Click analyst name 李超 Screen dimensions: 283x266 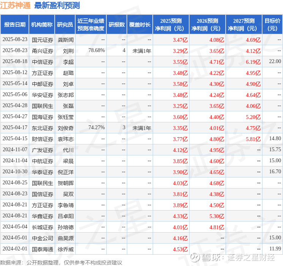(x=68, y=62)
